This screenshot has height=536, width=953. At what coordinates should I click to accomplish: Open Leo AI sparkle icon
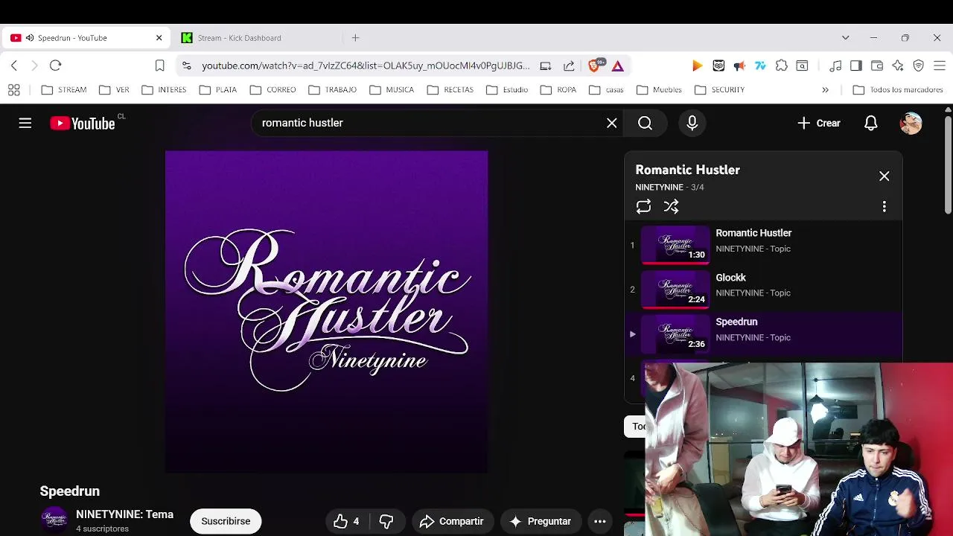click(898, 66)
